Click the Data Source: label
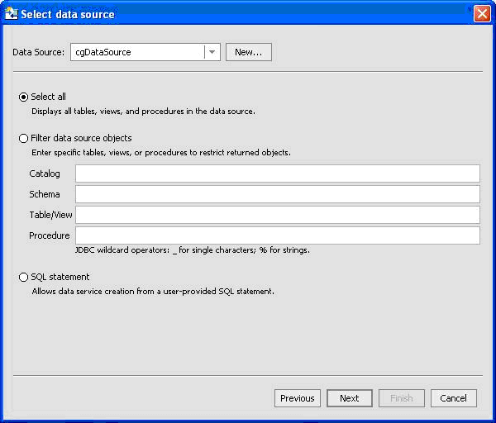Image resolution: width=496 pixels, height=423 pixels. tap(39, 52)
